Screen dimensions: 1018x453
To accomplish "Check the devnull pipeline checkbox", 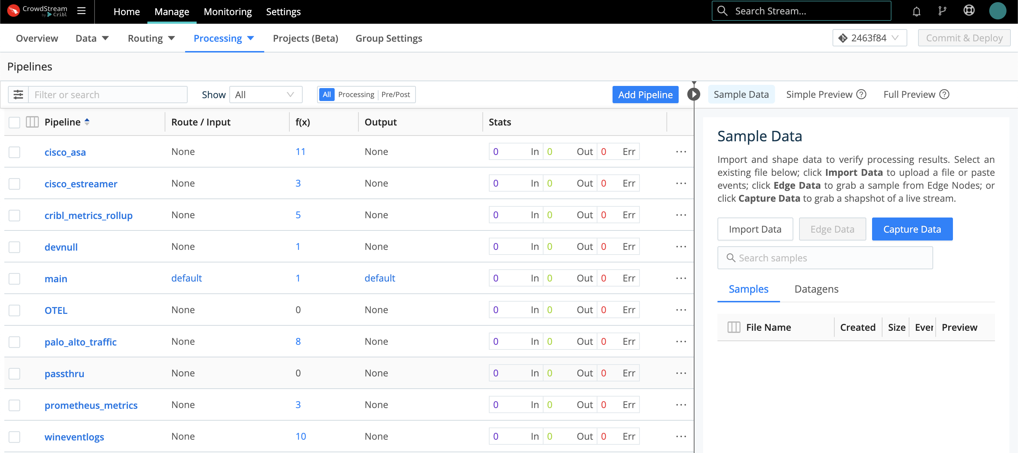I will [x=15, y=247].
